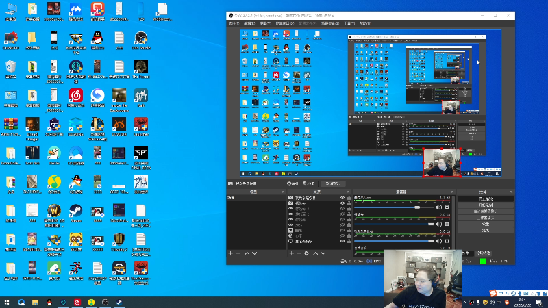Click the add source plus icon

tap(292, 253)
